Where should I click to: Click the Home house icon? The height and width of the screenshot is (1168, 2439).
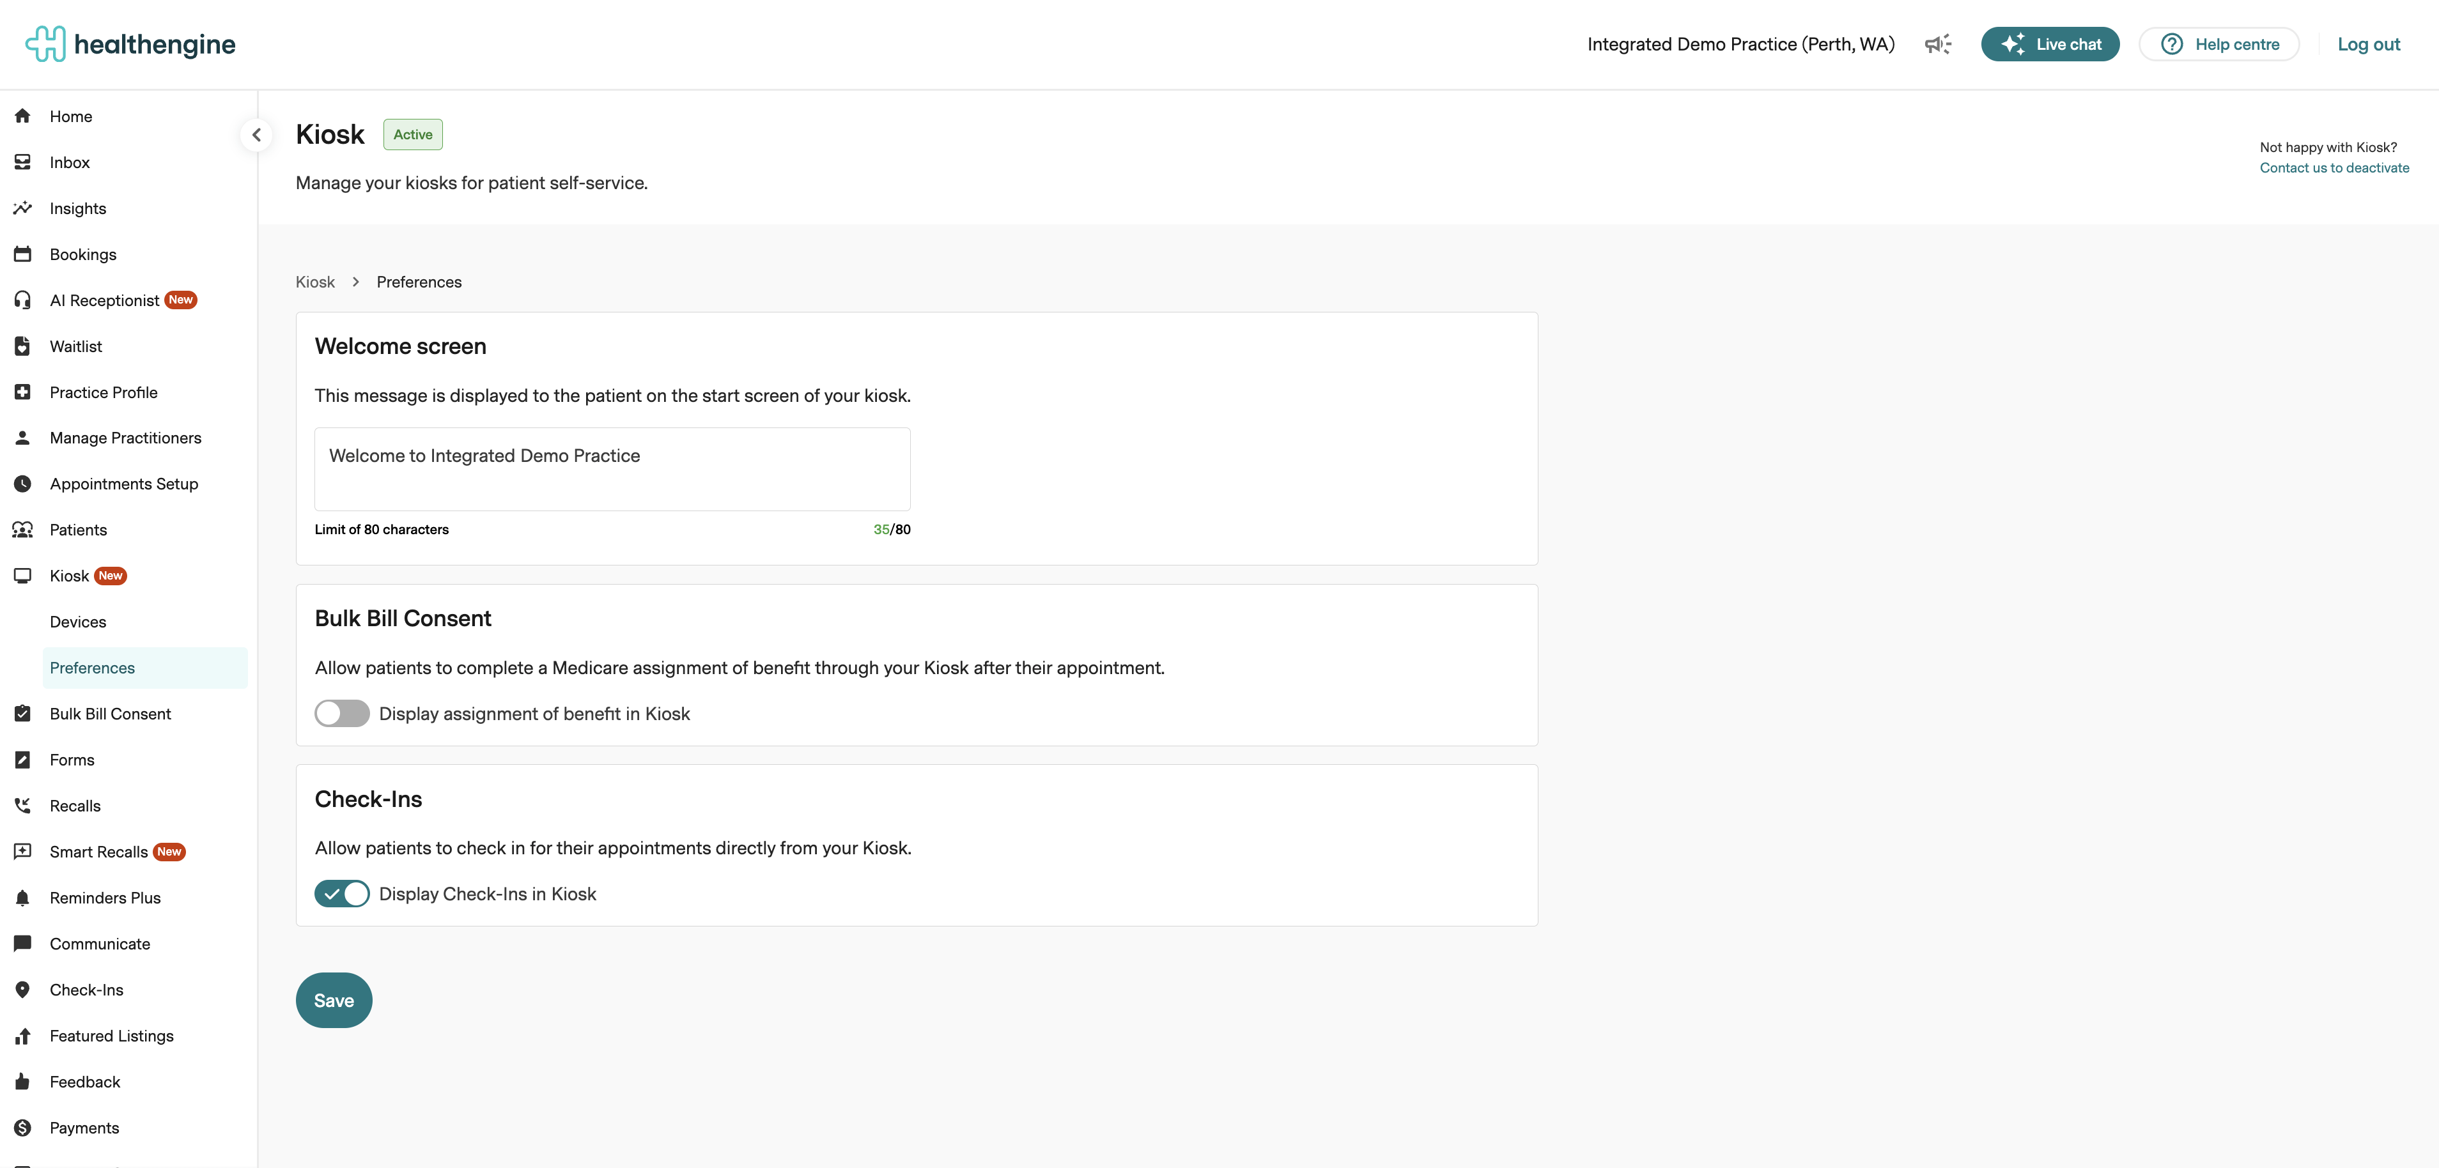point(23,116)
